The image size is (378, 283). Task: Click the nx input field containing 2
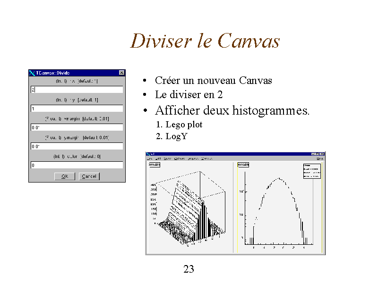point(77,90)
